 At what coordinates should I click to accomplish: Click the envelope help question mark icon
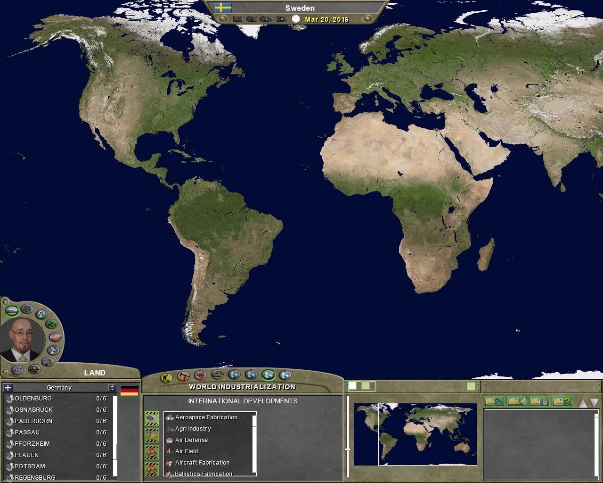562,401
